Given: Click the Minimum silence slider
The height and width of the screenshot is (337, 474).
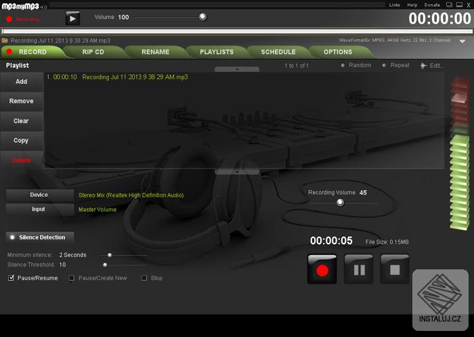Looking at the screenshot, I should coord(124,255).
